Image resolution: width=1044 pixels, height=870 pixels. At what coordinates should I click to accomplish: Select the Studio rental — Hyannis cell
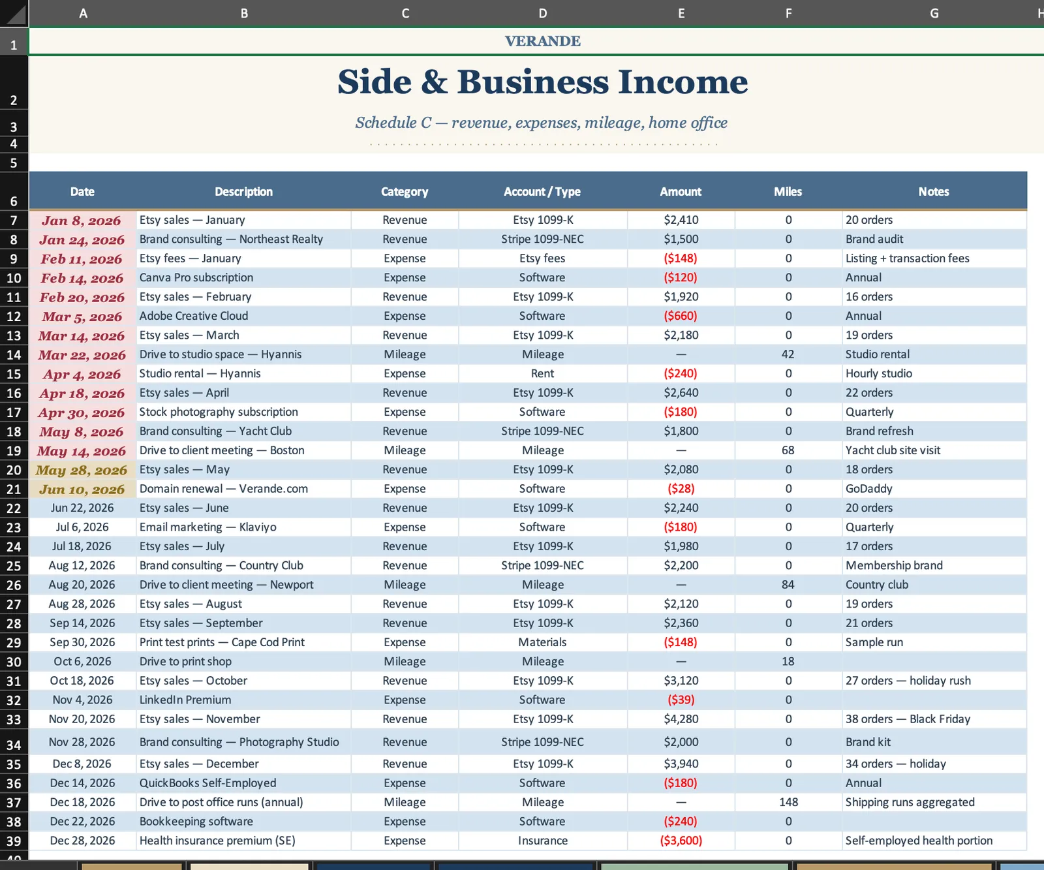[x=244, y=374]
